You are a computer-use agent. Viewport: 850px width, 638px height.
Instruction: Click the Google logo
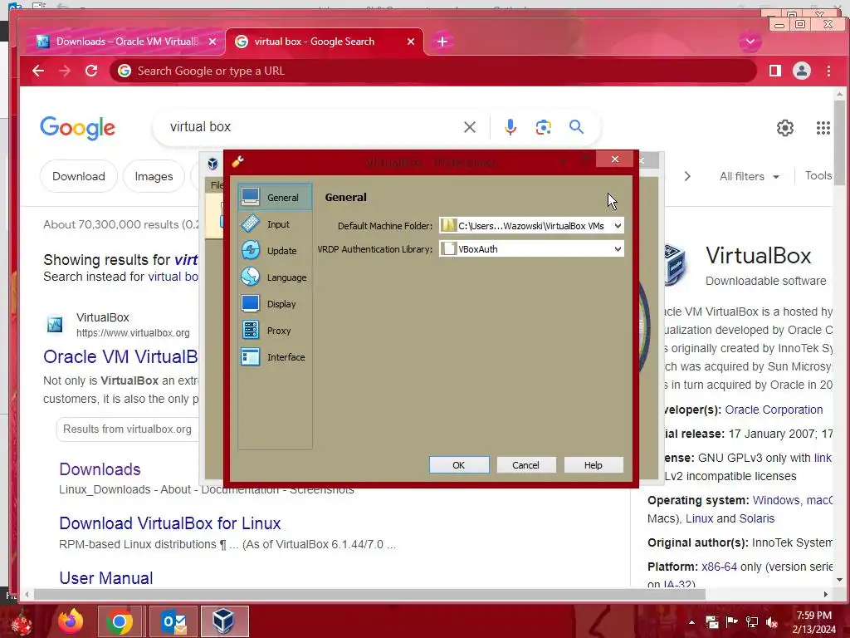click(x=77, y=128)
